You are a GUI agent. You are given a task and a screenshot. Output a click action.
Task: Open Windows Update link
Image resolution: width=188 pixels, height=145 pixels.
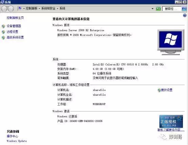[x=17, y=141]
